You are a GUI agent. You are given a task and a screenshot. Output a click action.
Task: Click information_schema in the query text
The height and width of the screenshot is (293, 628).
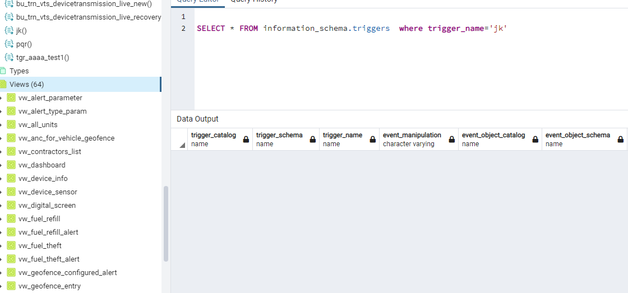(x=306, y=29)
